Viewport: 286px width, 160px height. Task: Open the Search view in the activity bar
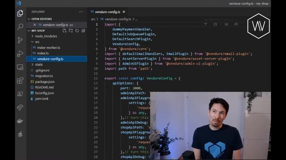tap(20, 27)
